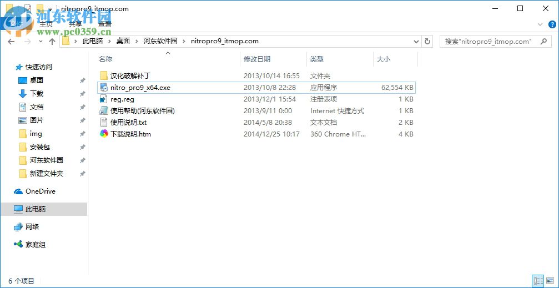
Task: Expand the ribbon with the chevron
Action: (540, 24)
